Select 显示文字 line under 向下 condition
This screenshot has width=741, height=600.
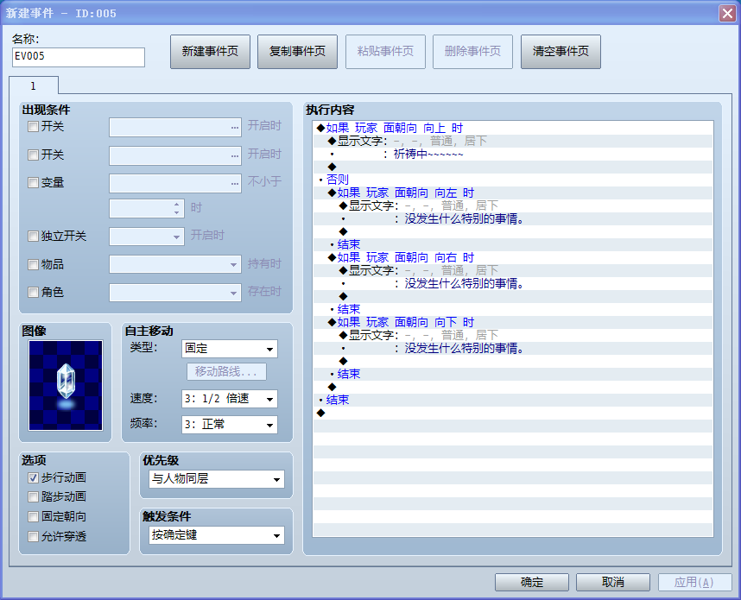(x=513, y=335)
